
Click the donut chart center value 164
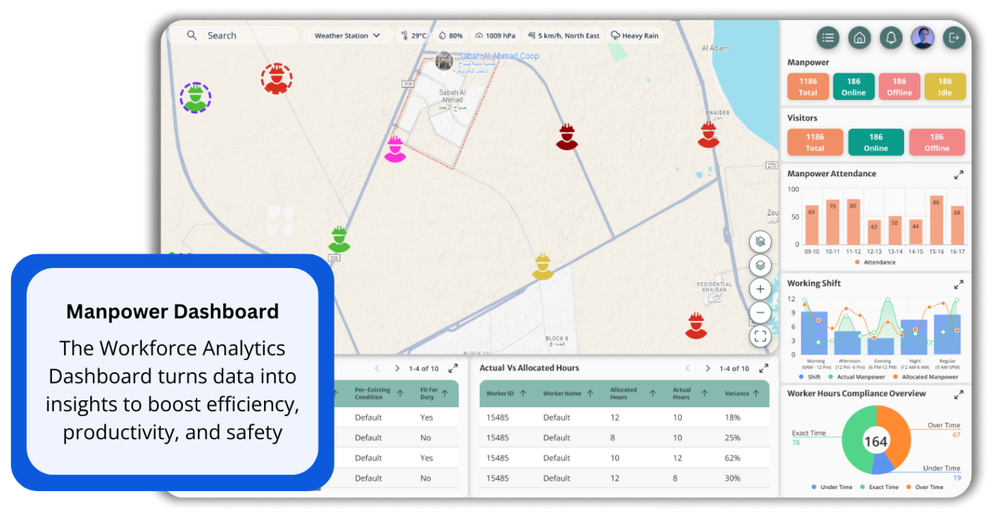click(x=876, y=442)
